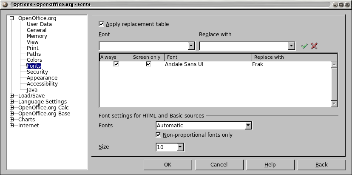Select Print in the options tree
The image size is (352, 175).
[33, 48]
